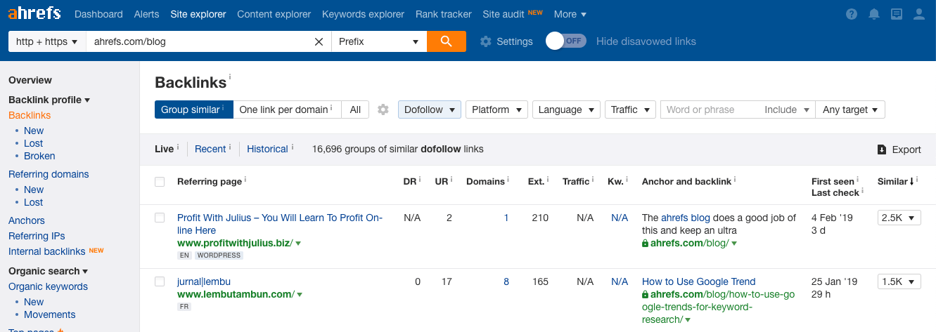Open the Any target dropdown

pyautogui.click(x=850, y=109)
